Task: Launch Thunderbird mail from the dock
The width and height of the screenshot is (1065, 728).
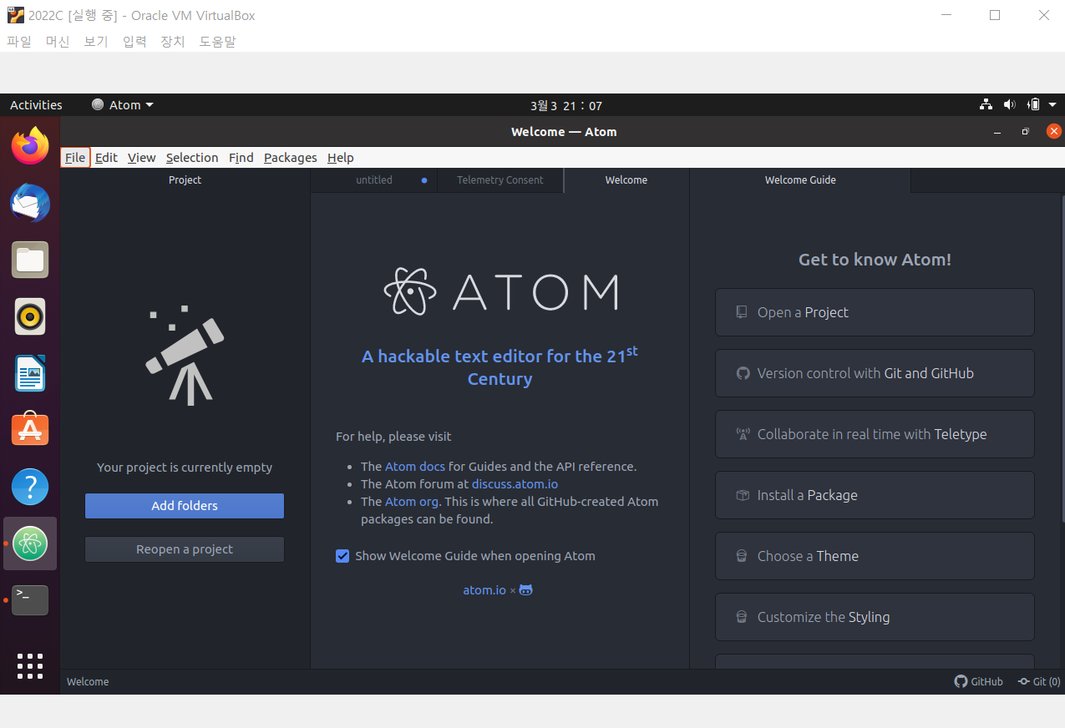Action: [30, 204]
